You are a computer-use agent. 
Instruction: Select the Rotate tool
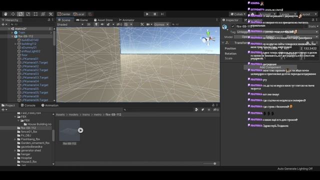(x=20, y=14)
